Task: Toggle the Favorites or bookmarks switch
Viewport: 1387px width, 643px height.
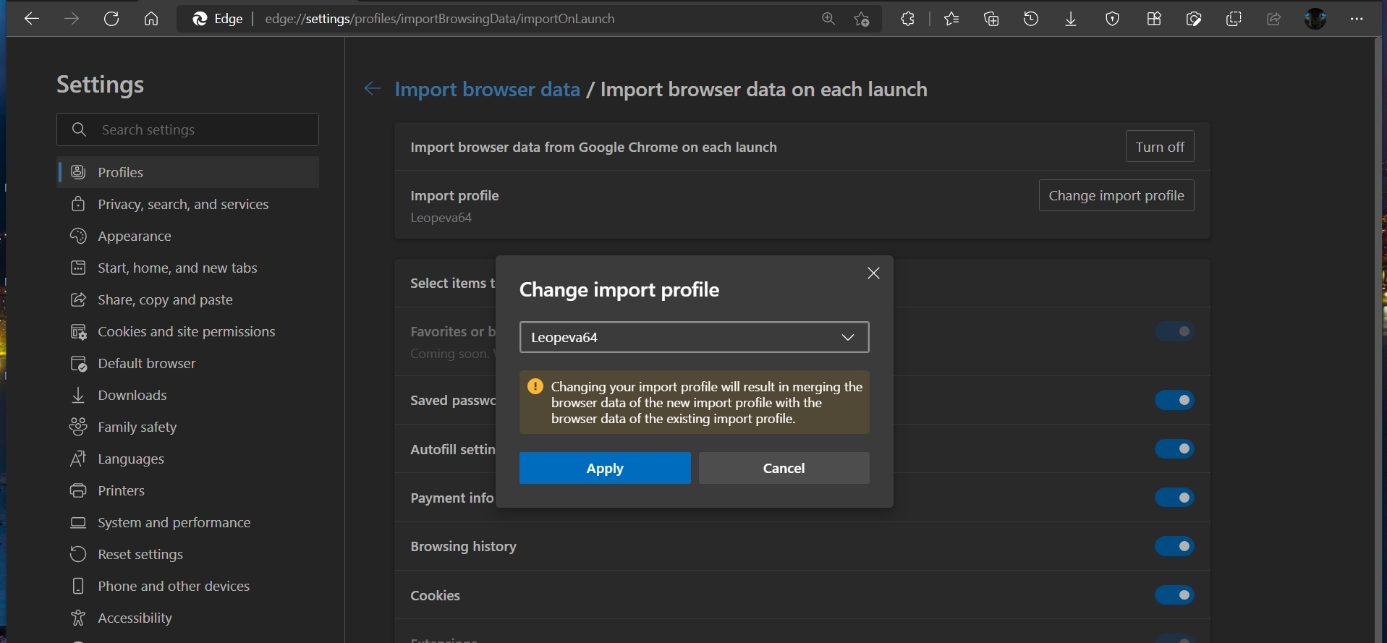Action: 1174,331
